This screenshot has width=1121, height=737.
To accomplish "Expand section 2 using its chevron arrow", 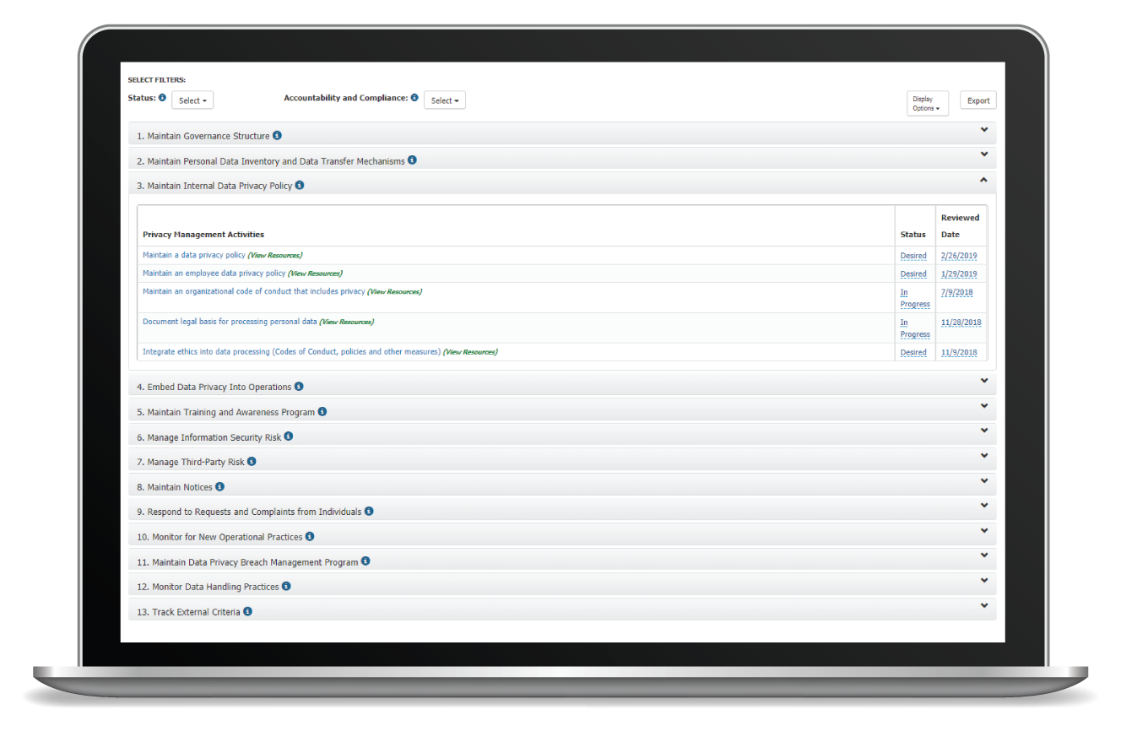I will (x=984, y=154).
